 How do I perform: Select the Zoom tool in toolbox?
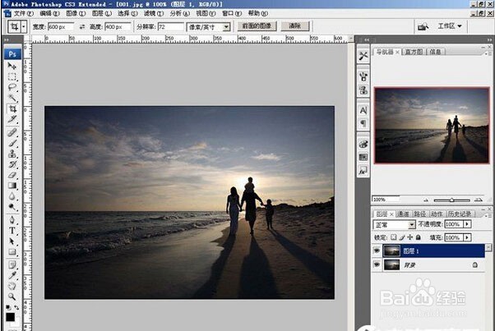[x=12, y=297]
